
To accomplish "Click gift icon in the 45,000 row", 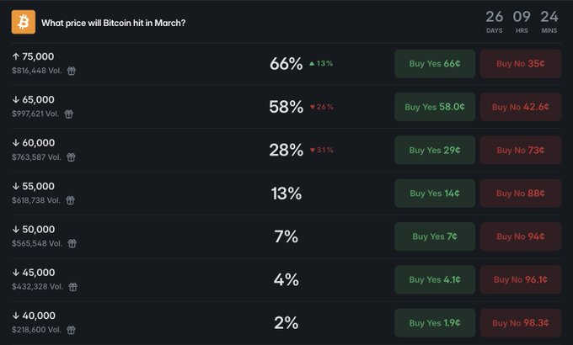I will coord(72,286).
